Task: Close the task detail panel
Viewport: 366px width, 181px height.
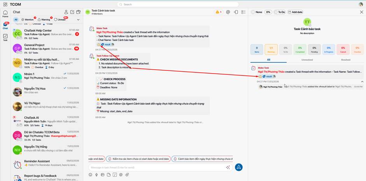Action: pyautogui.click(x=362, y=12)
